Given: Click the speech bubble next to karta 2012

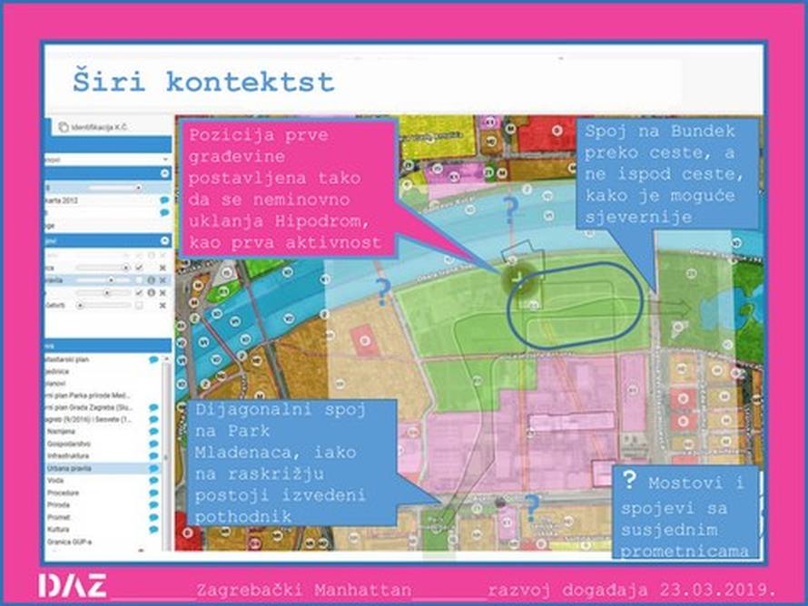Looking at the screenshot, I should tap(164, 200).
